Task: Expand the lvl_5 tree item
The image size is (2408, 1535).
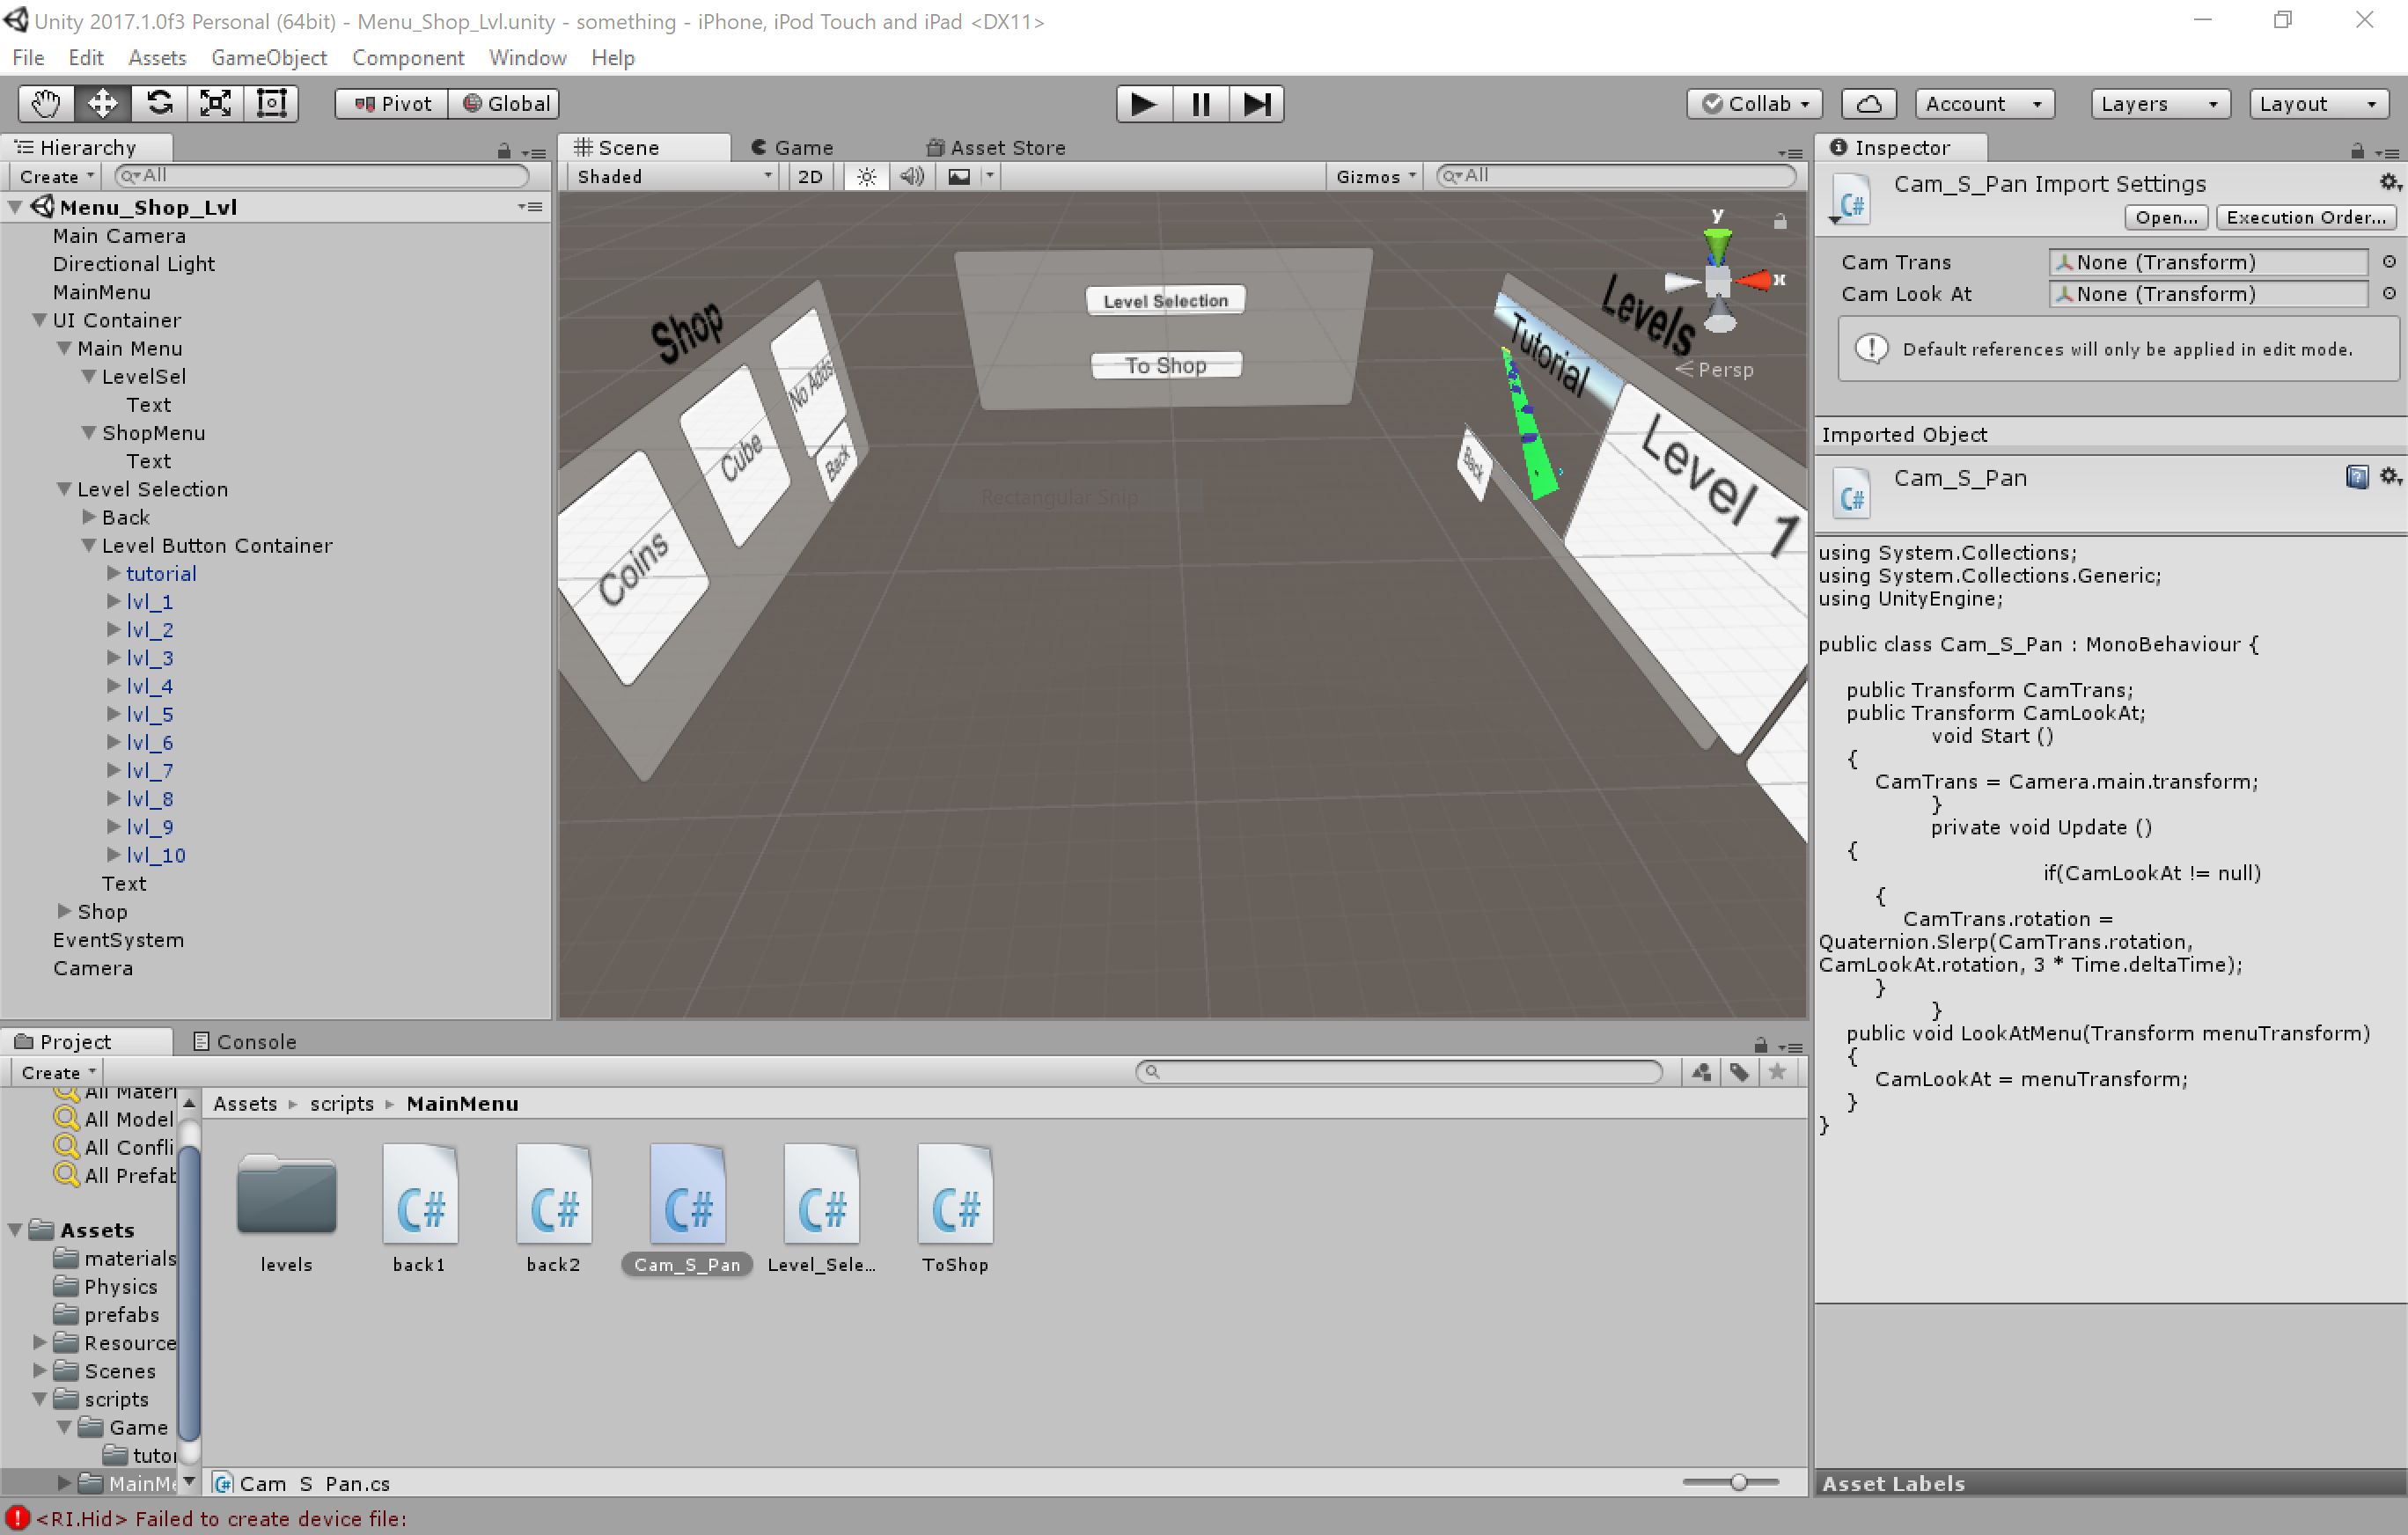Action: [114, 714]
